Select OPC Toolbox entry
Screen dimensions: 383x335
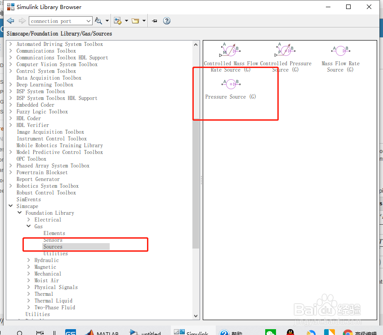coord(31,159)
